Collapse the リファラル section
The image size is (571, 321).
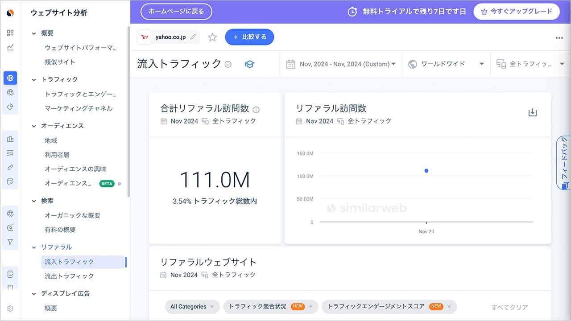33,247
